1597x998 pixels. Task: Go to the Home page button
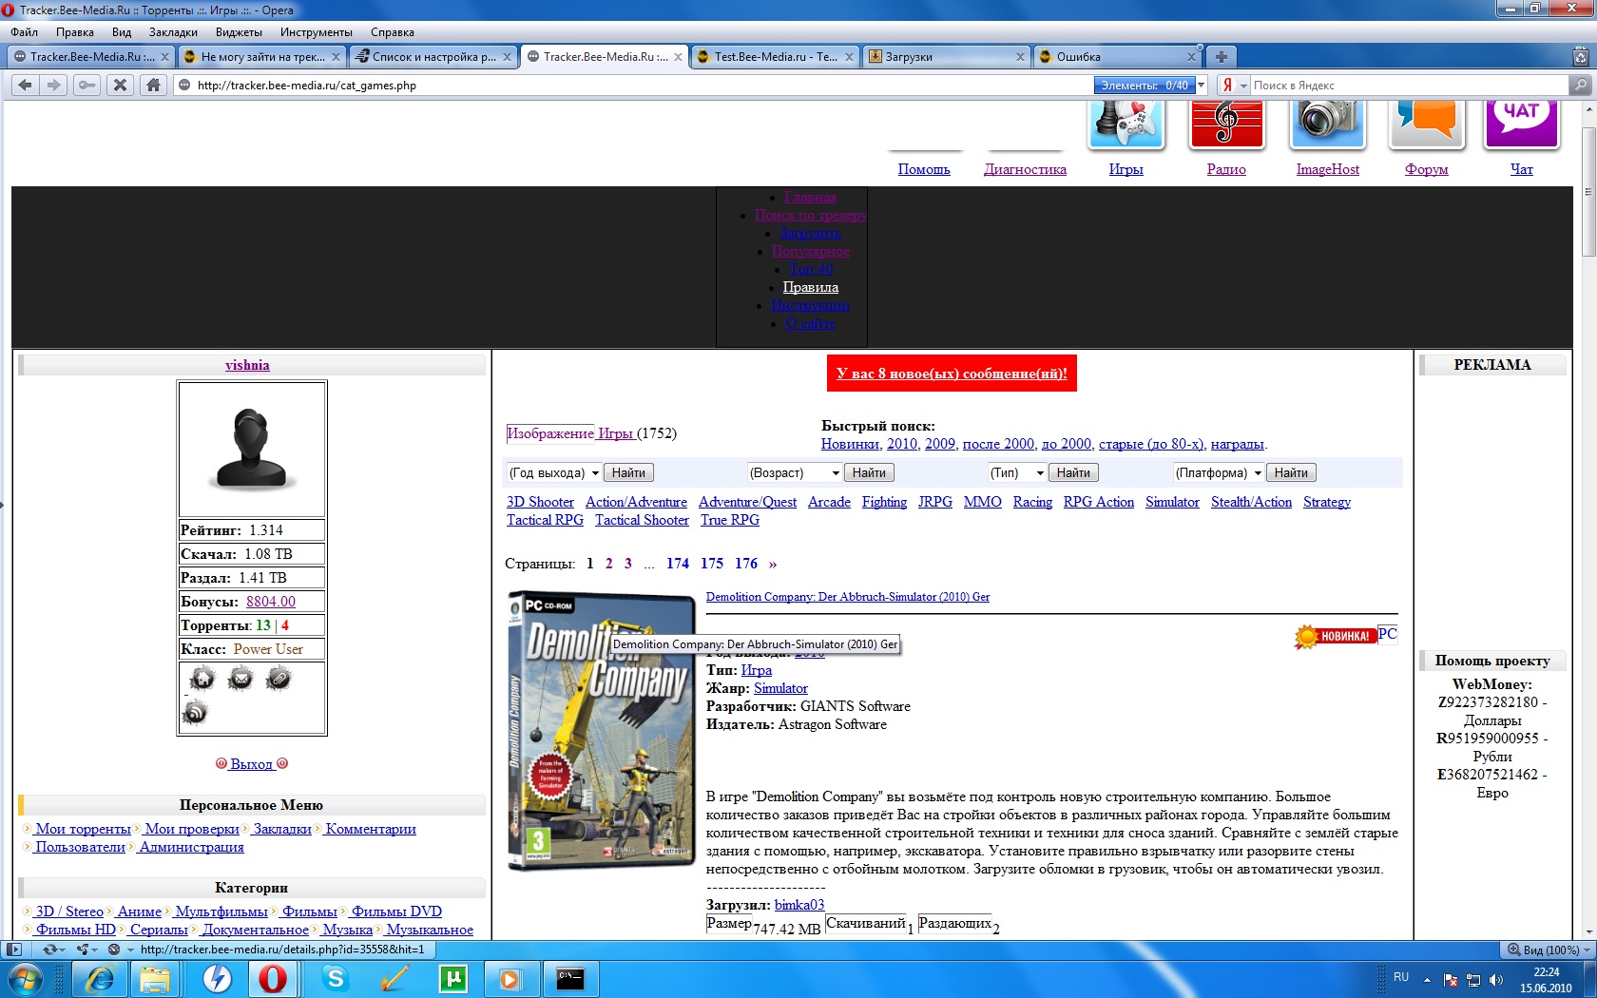153,85
